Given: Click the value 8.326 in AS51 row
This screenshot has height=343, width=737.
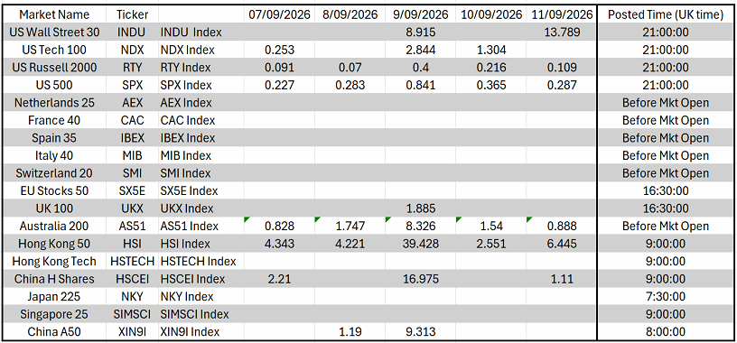Looking at the screenshot, I should (420, 226).
